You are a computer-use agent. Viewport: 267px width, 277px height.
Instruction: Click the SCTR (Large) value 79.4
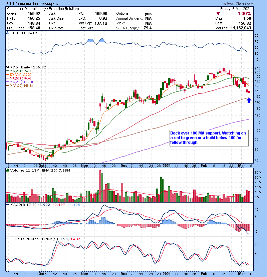(x=148, y=28)
